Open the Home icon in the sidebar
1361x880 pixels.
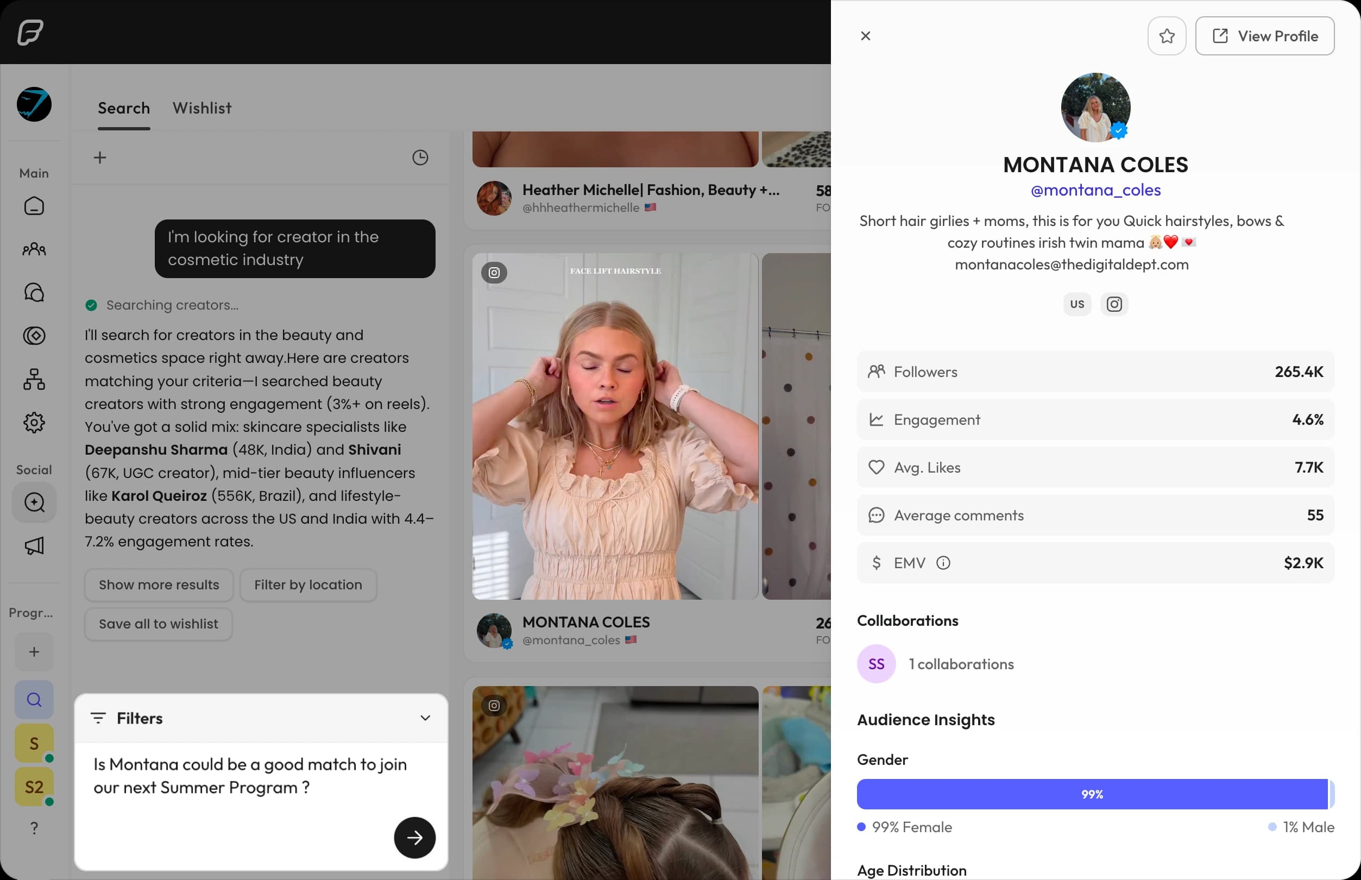34,206
